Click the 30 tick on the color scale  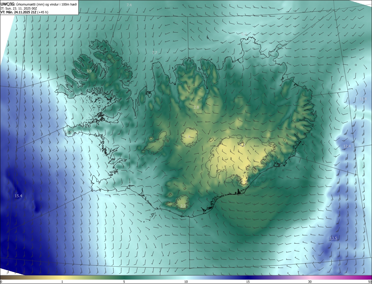click(x=310, y=282)
